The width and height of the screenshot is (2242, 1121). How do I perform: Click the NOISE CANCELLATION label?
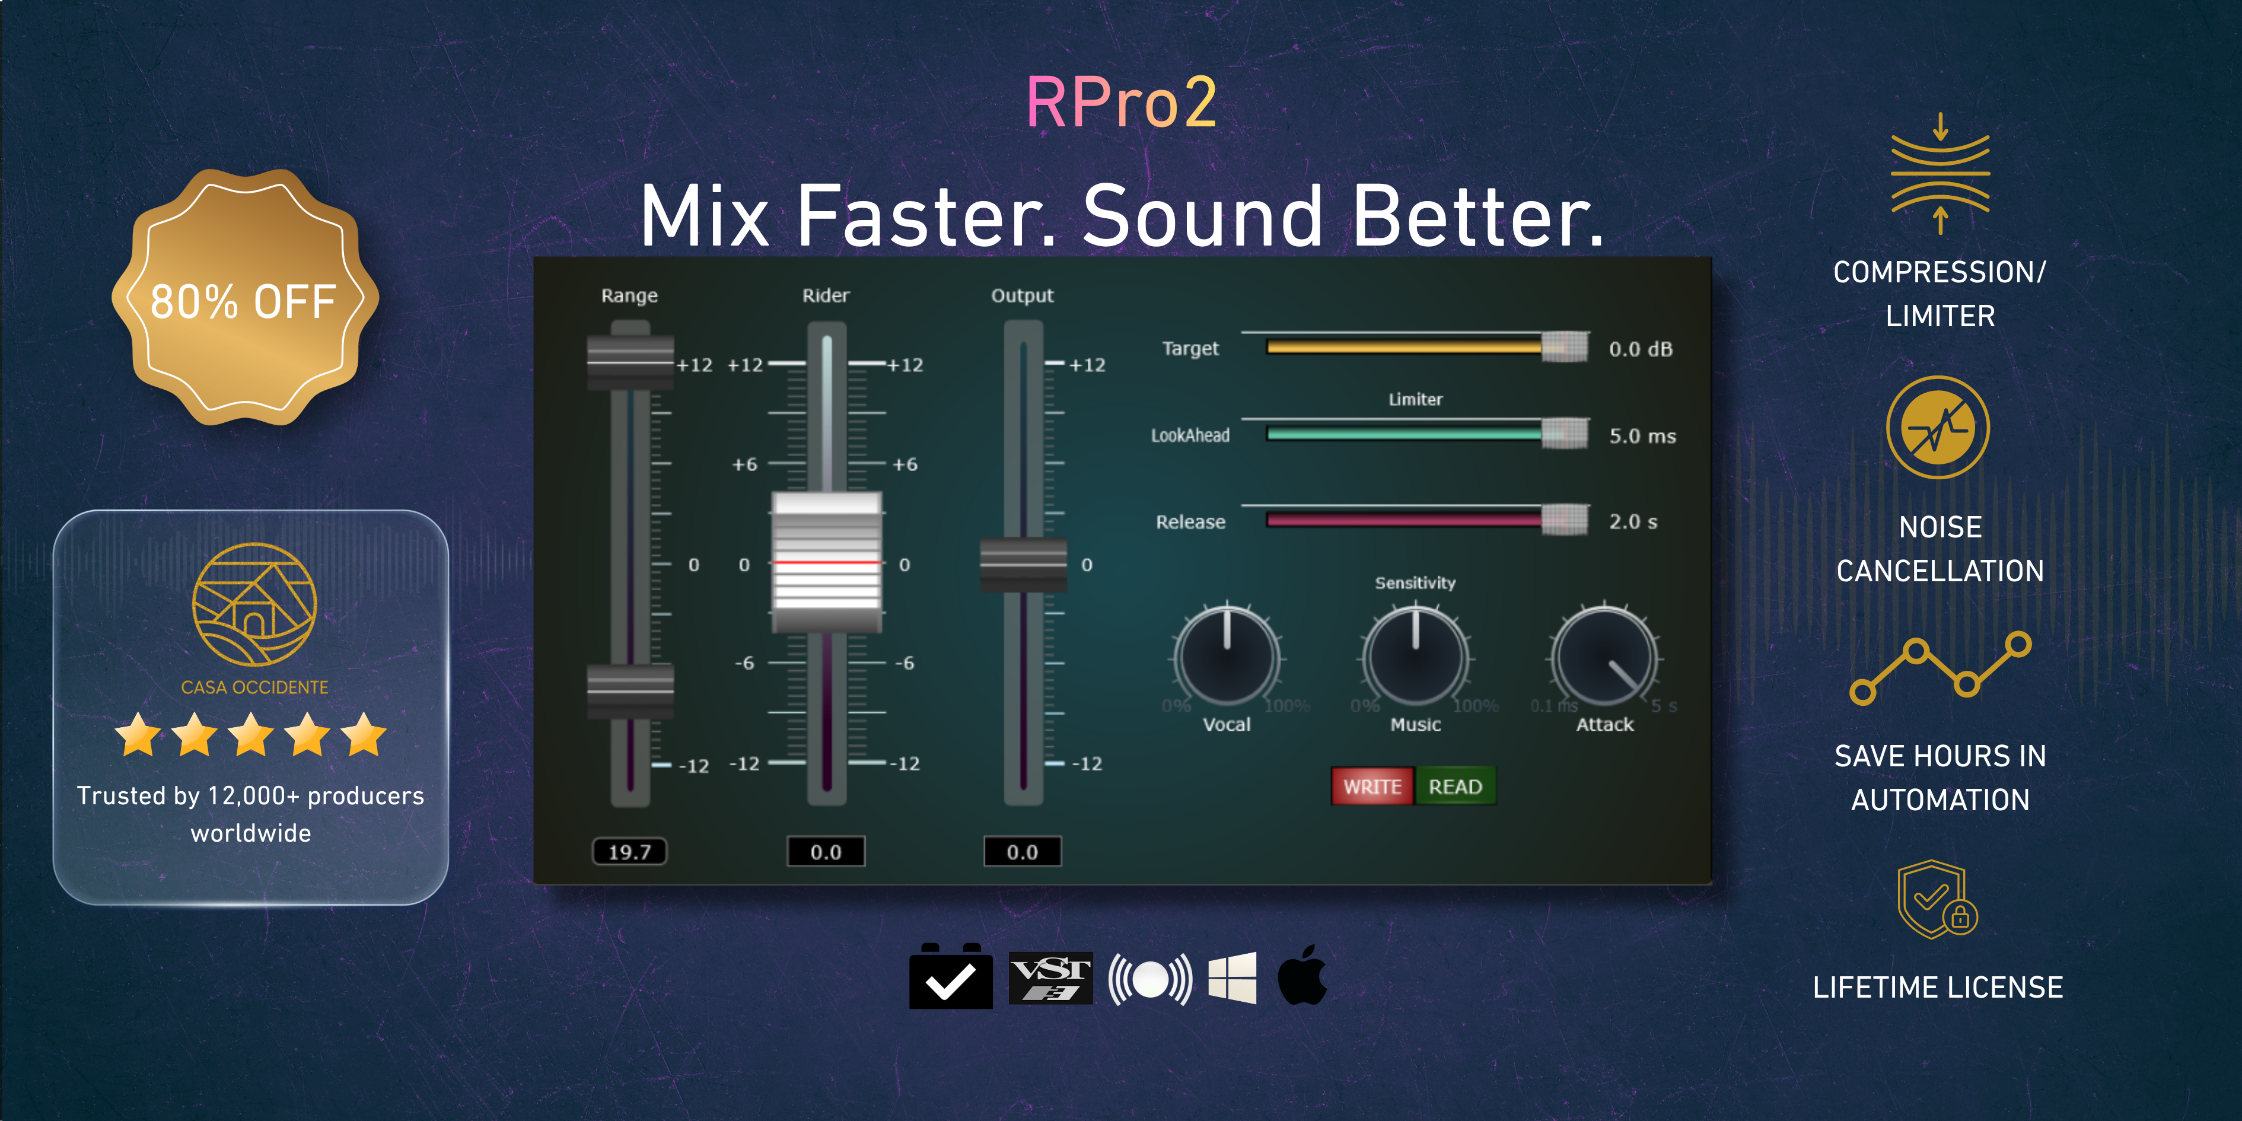1940,548
